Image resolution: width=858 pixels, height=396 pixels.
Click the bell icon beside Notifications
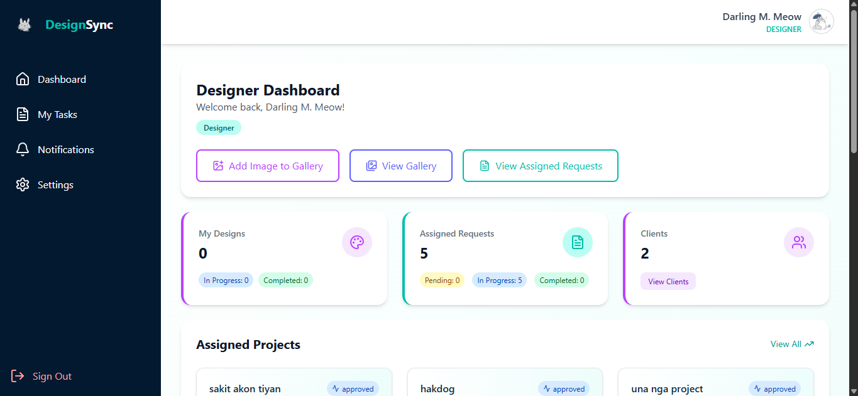[x=23, y=149]
